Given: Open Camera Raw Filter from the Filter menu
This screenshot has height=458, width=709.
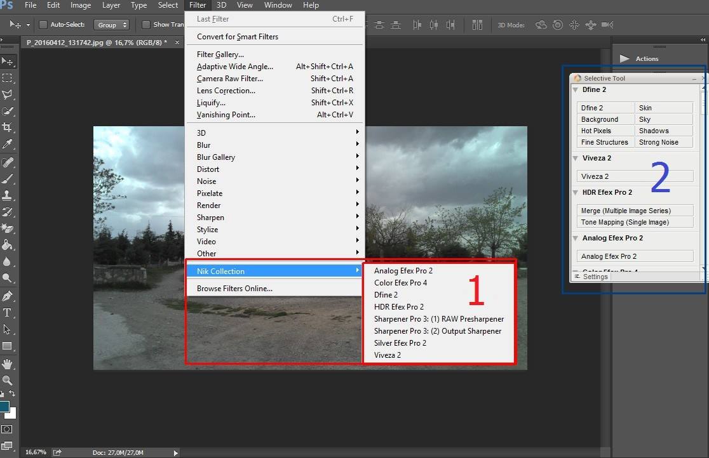Looking at the screenshot, I should click(229, 79).
